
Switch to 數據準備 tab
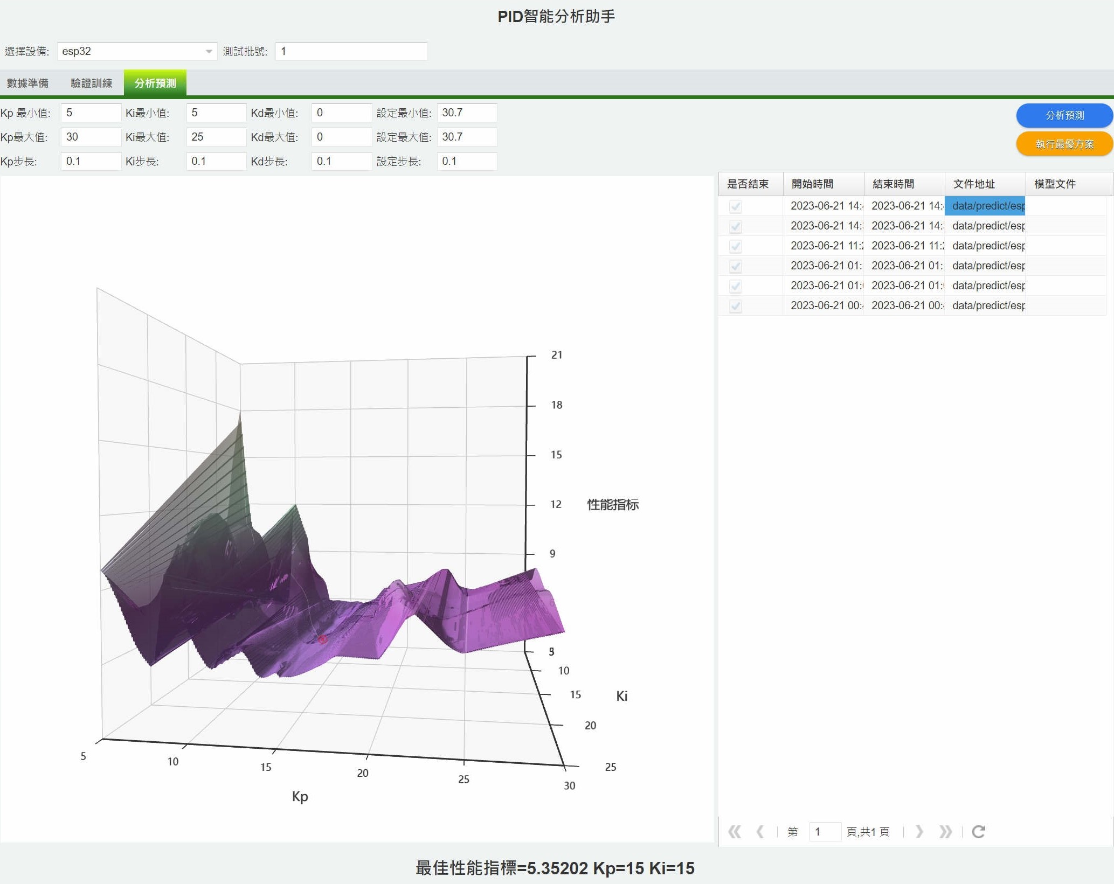click(28, 83)
